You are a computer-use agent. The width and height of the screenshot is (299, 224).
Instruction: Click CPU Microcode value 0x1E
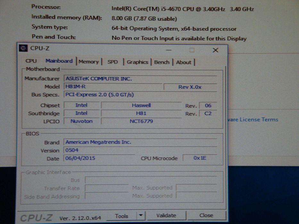tap(200, 158)
